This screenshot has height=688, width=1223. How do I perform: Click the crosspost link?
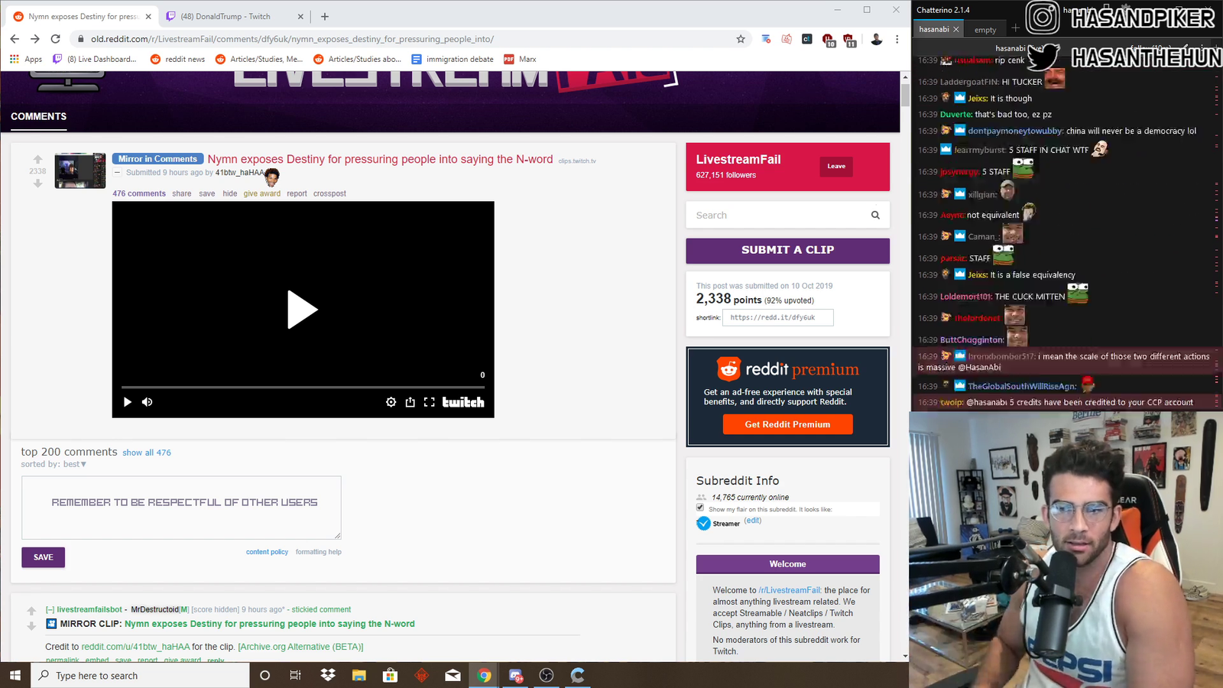click(329, 193)
